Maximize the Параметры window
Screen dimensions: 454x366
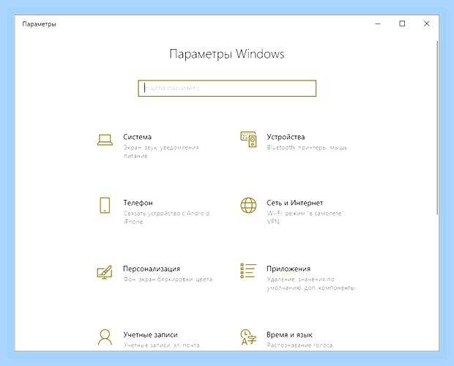click(402, 23)
